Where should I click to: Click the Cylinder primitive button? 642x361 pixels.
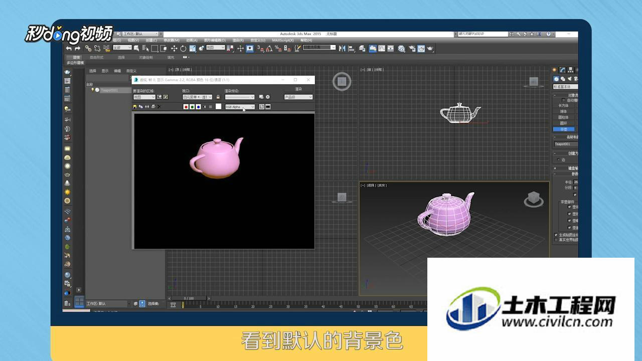coord(564,117)
